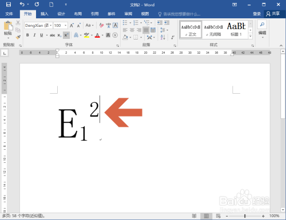Open the 文件 menu

click(x=9, y=14)
